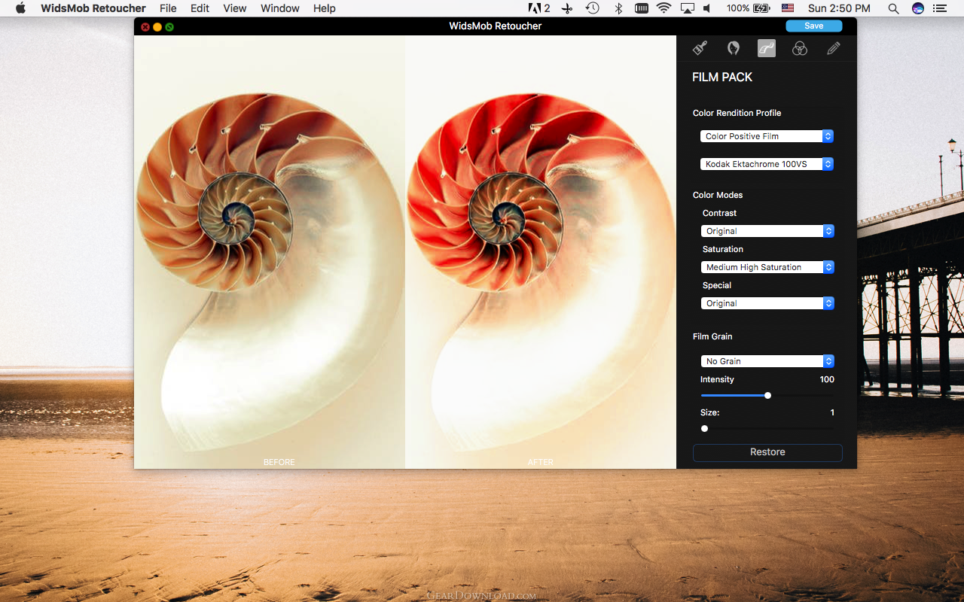Click the Save button
This screenshot has height=602, width=964.
[813, 26]
